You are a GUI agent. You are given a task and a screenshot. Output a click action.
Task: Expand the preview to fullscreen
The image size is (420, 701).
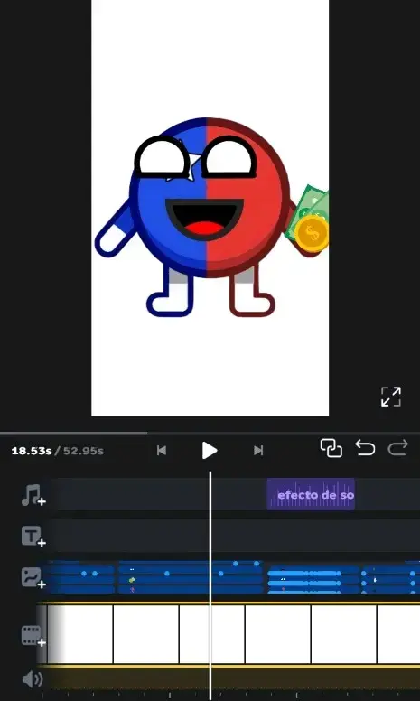click(x=390, y=397)
